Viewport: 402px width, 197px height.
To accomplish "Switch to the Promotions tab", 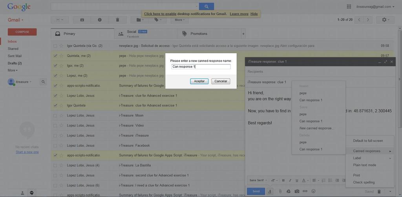I will [210, 34].
